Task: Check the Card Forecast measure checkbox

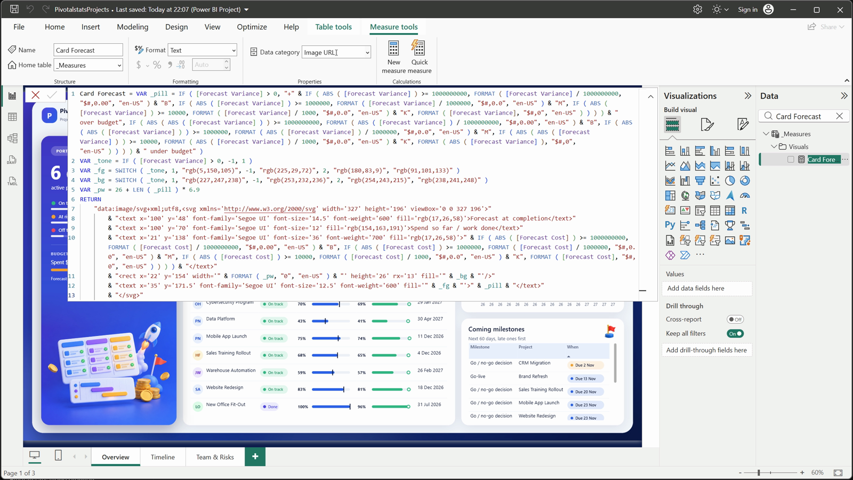Action: pyautogui.click(x=791, y=159)
